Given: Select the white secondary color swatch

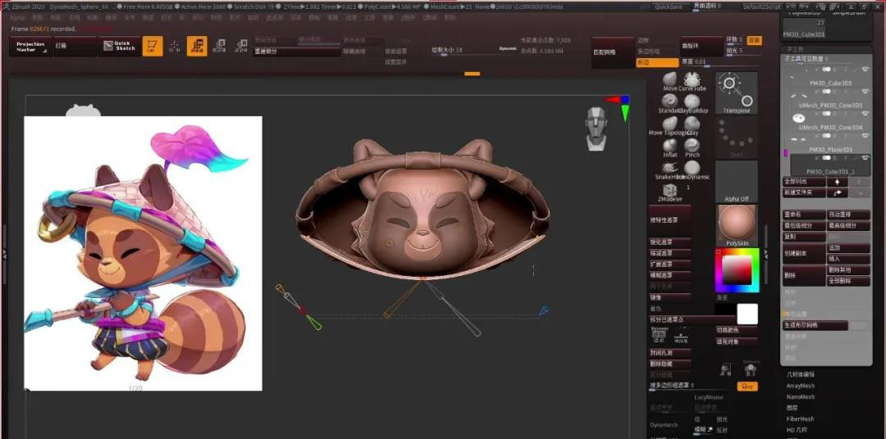Looking at the screenshot, I should coord(747,314).
